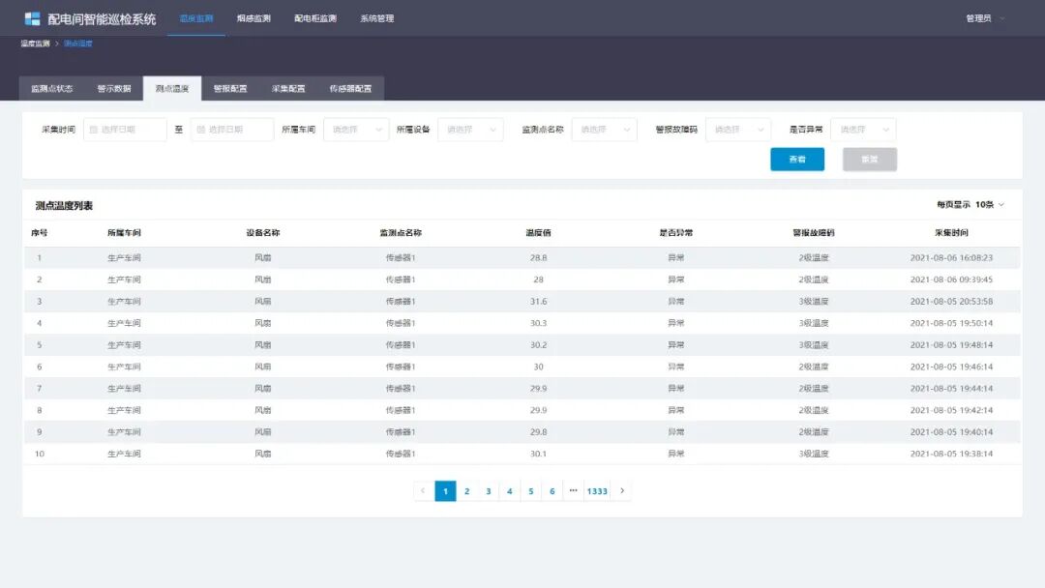Click timestamp 2021-08-05 20:53:58
Image resolution: width=1045 pixels, height=588 pixels.
point(951,302)
